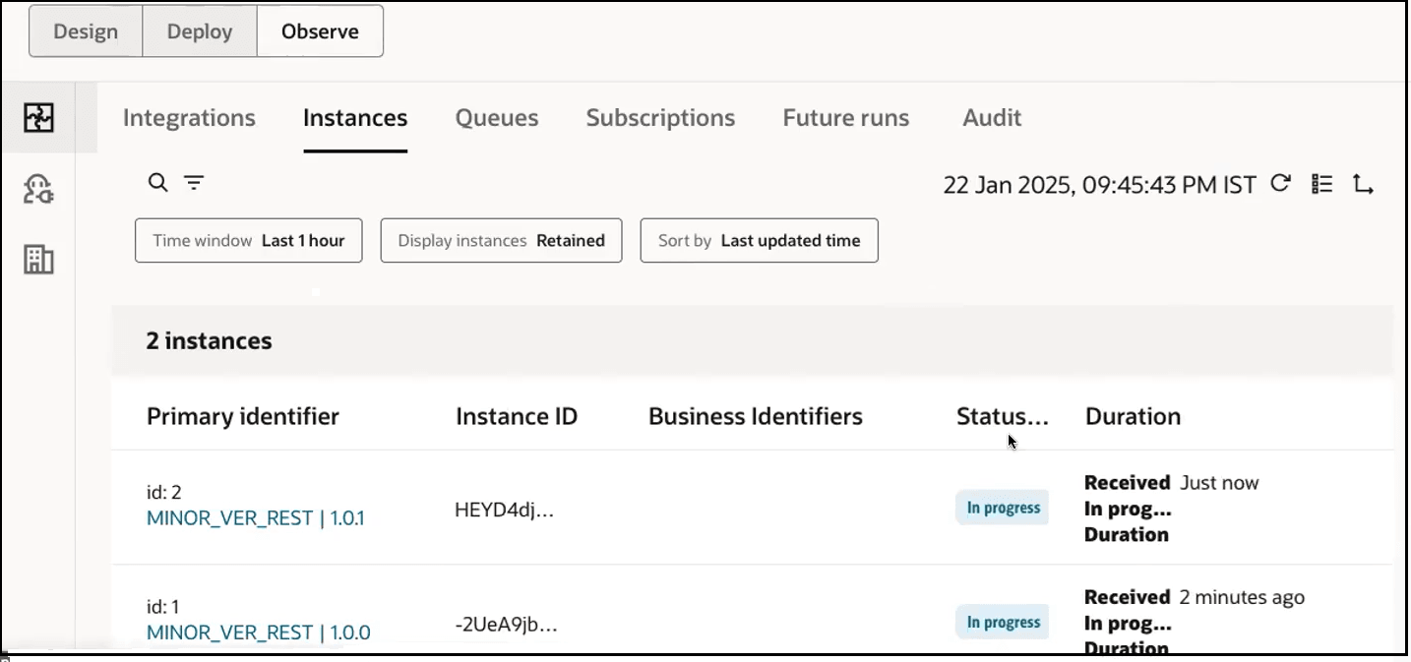The height and width of the screenshot is (662, 1411).
Task: Change Display instances Retained setting
Action: 500,240
